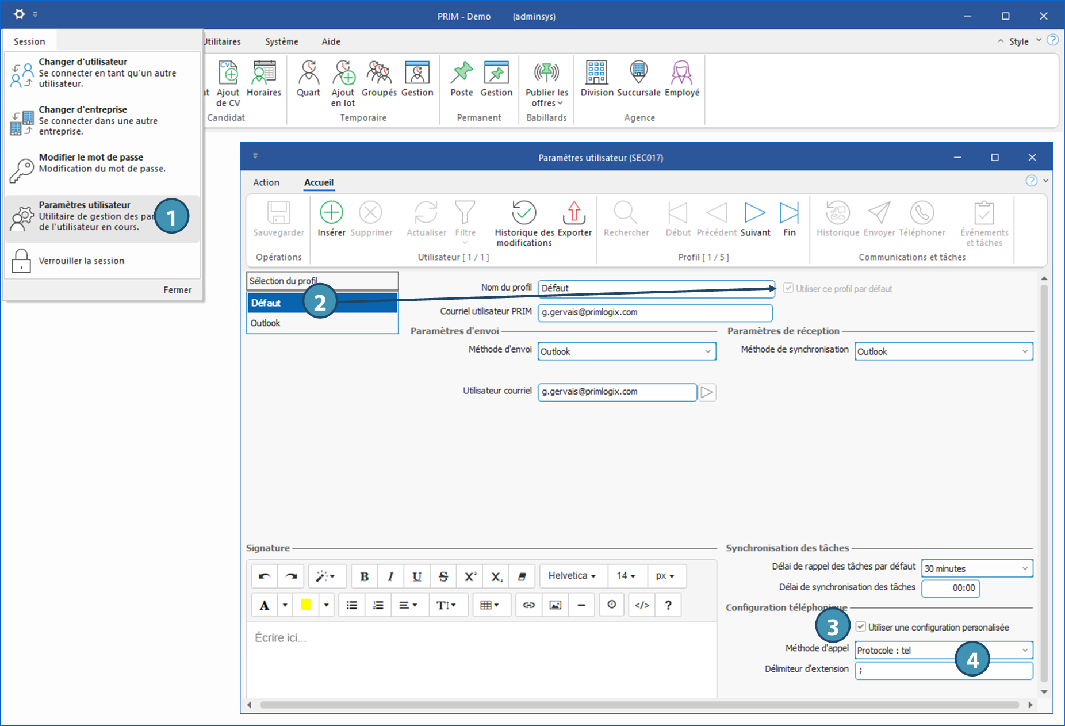Click the yellow highlight color swatch

[305, 605]
